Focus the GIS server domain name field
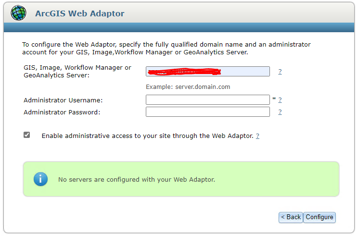Viewport: 358px width, 236px height. 207,72
